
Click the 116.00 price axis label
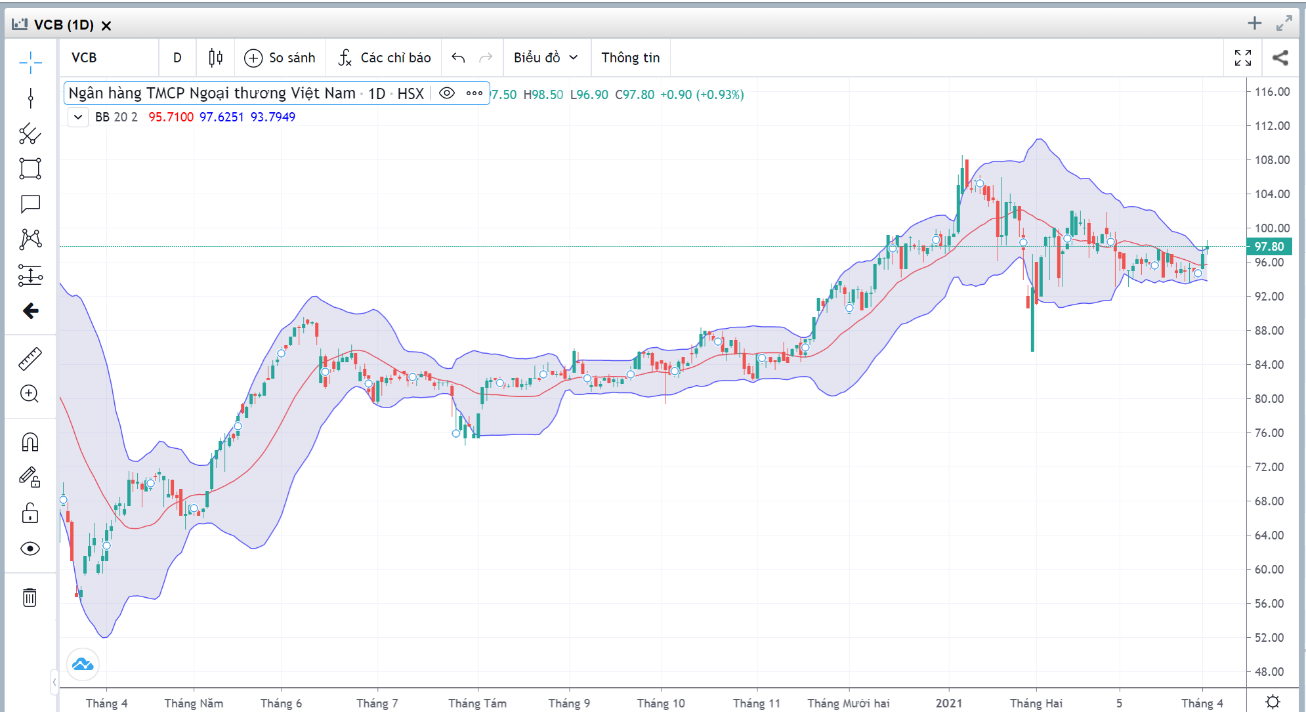pyautogui.click(x=1272, y=92)
